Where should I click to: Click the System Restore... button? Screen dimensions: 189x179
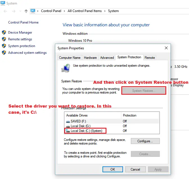[x=144, y=91]
